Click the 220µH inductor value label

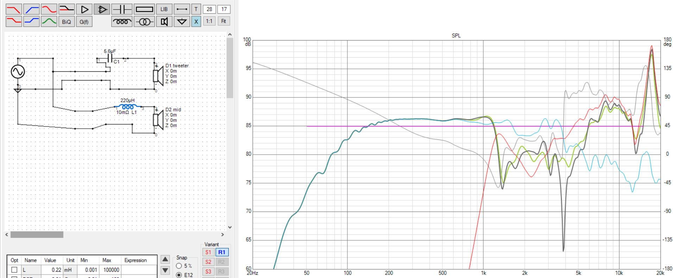tap(127, 100)
